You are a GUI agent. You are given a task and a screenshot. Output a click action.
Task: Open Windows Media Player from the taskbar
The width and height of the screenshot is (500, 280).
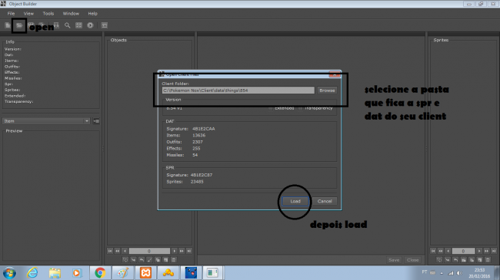pos(76,273)
